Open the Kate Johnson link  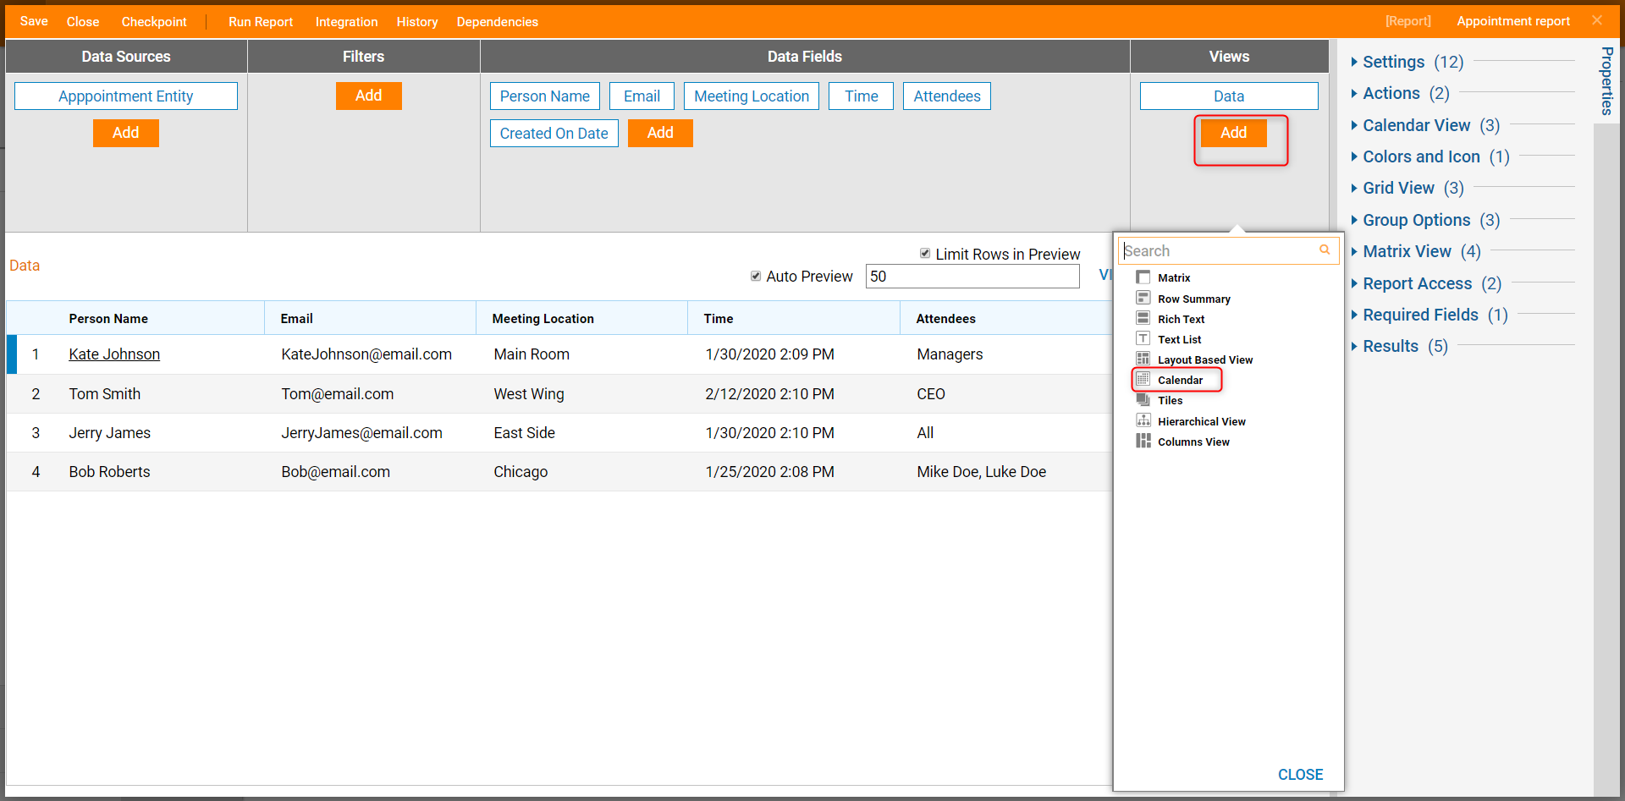(114, 354)
